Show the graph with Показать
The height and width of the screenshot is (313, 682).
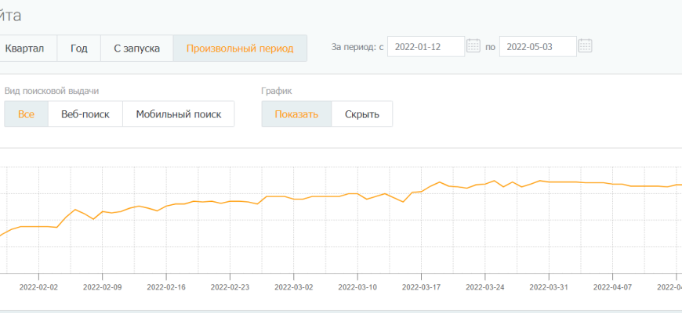[x=296, y=114]
